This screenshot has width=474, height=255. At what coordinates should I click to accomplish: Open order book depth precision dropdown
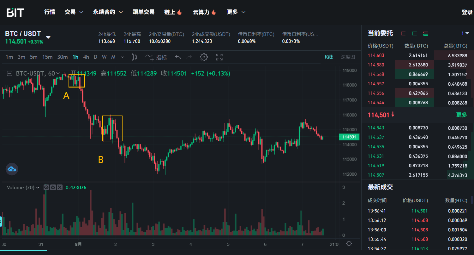465,33
